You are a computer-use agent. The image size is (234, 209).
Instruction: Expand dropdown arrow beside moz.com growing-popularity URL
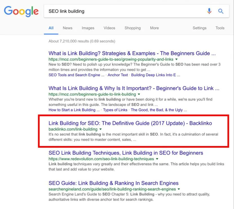tap(176, 59)
